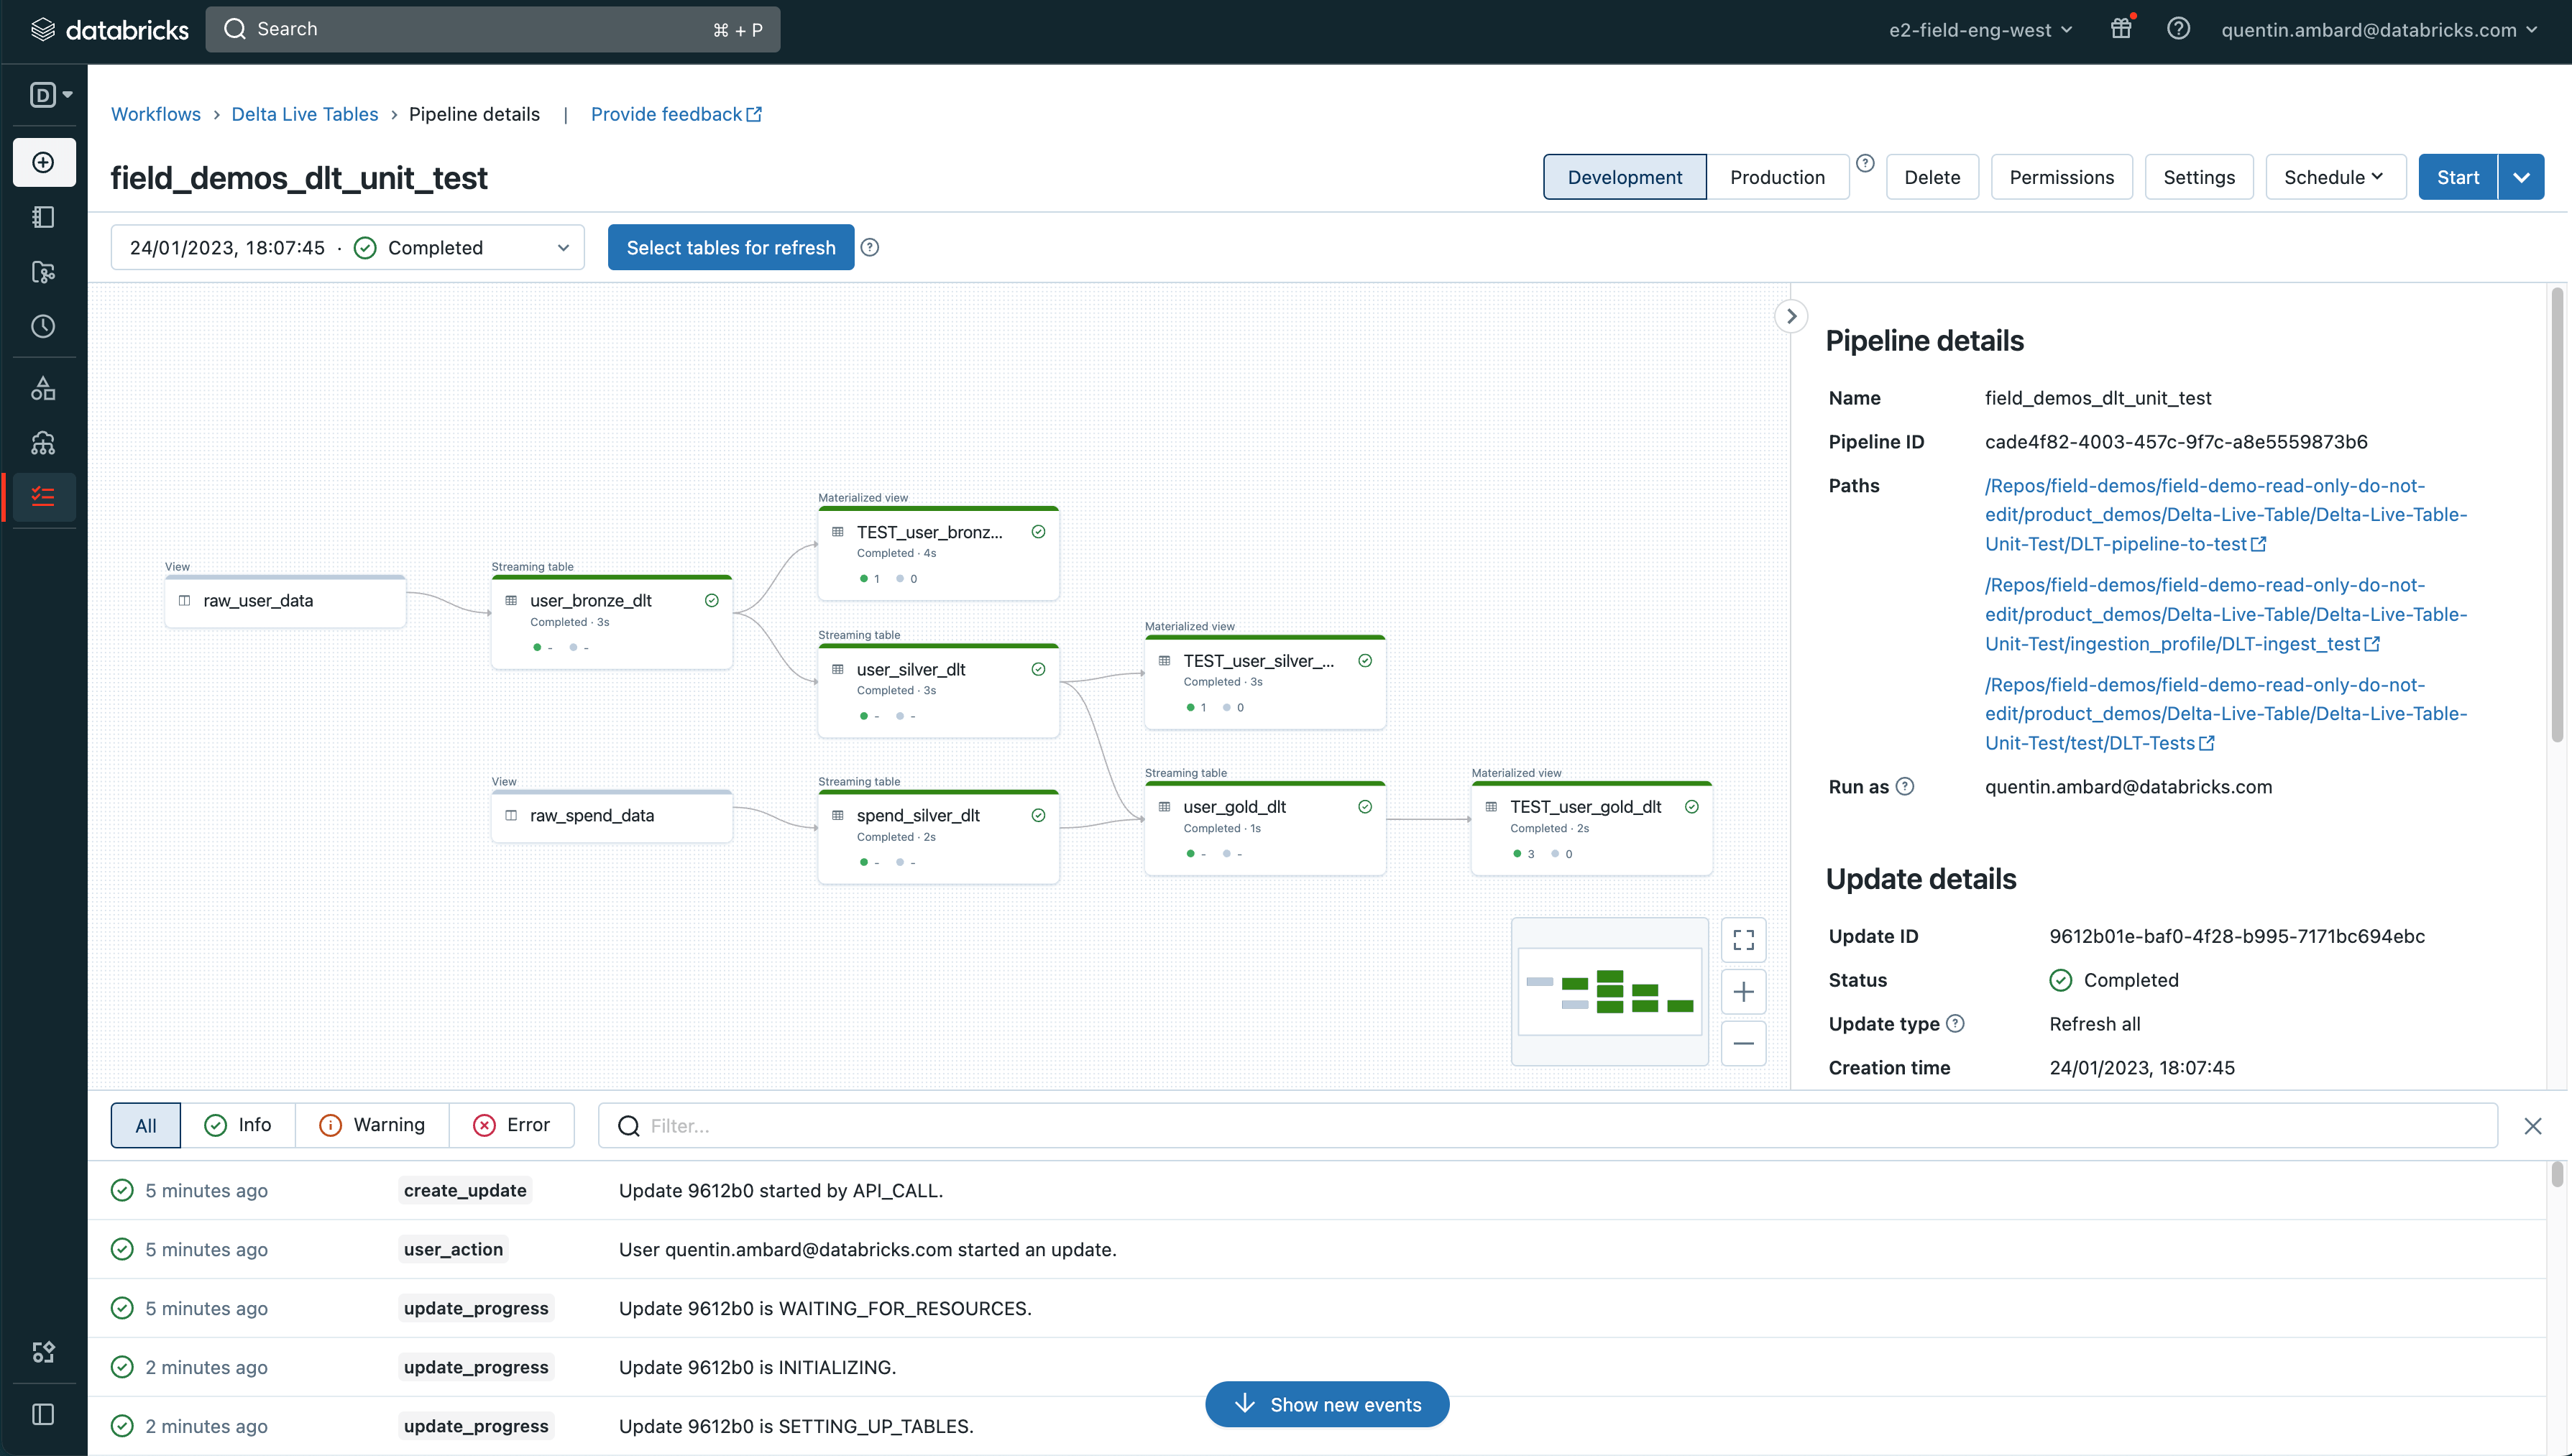Open the Start button arrow menu
Image resolution: width=2572 pixels, height=1456 pixels.
[x=2521, y=177]
